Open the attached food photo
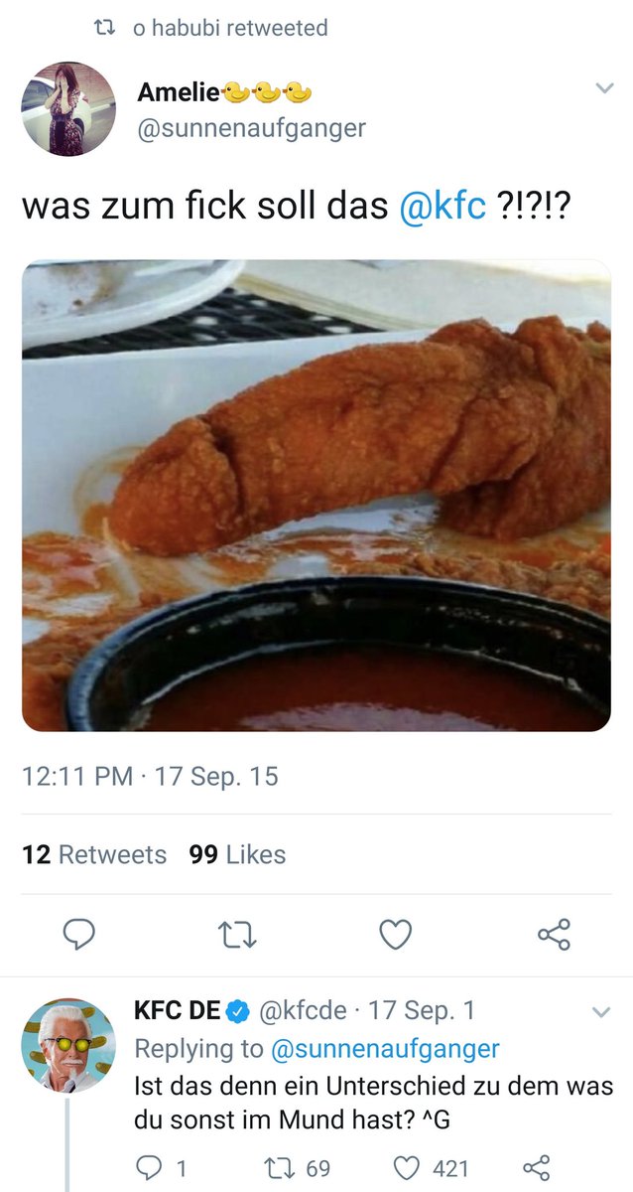633x1192 pixels. point(316,495)
